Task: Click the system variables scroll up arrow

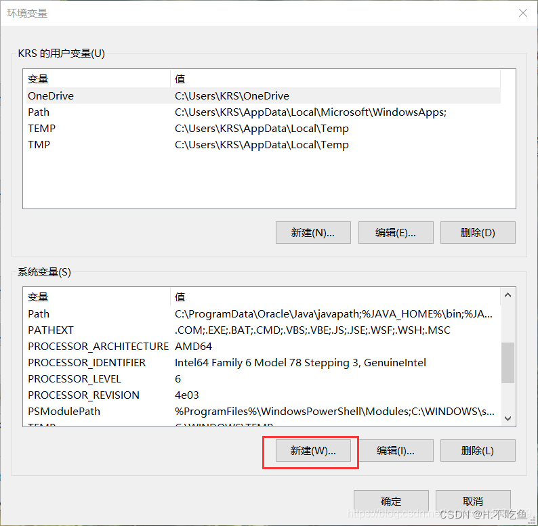Action: (508, 295)
